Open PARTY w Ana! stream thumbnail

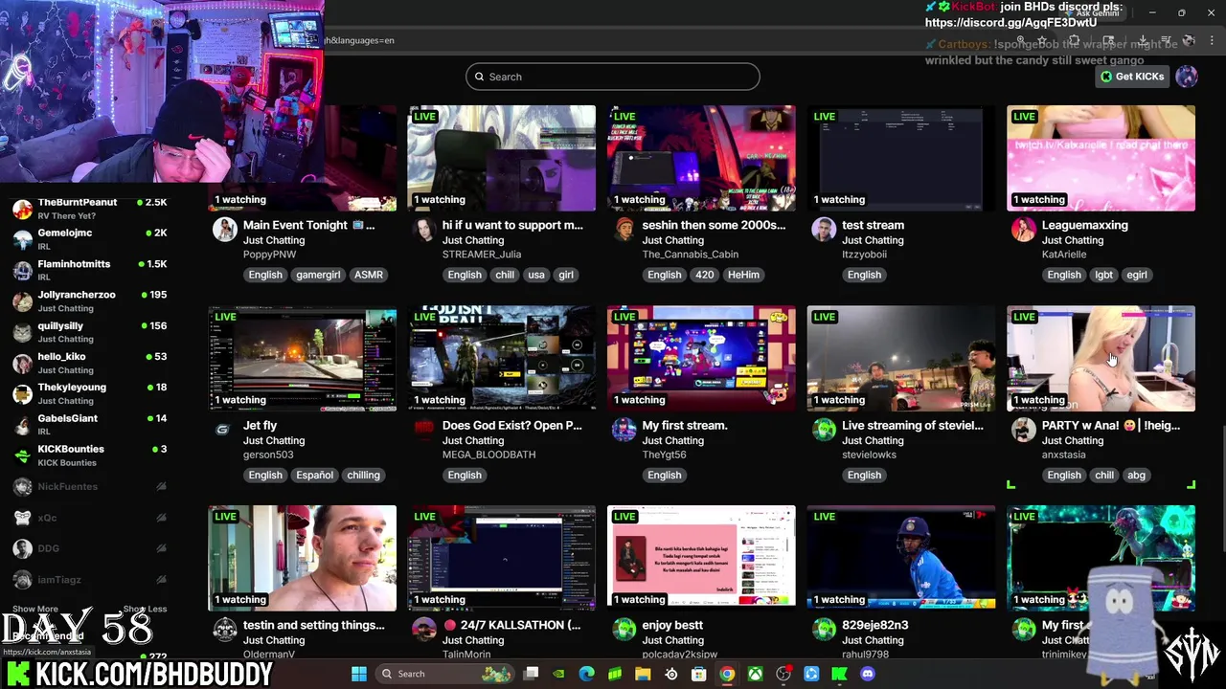tap(1101, 359)
